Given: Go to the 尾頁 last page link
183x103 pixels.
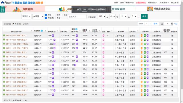Looking at the screenshot, I should coord(155,24).
